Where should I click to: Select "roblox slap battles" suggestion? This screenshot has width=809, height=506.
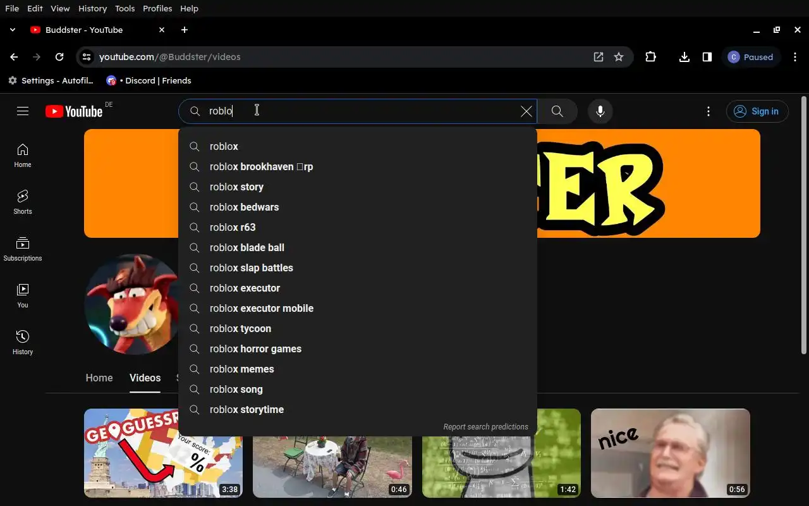pos(358,268)
